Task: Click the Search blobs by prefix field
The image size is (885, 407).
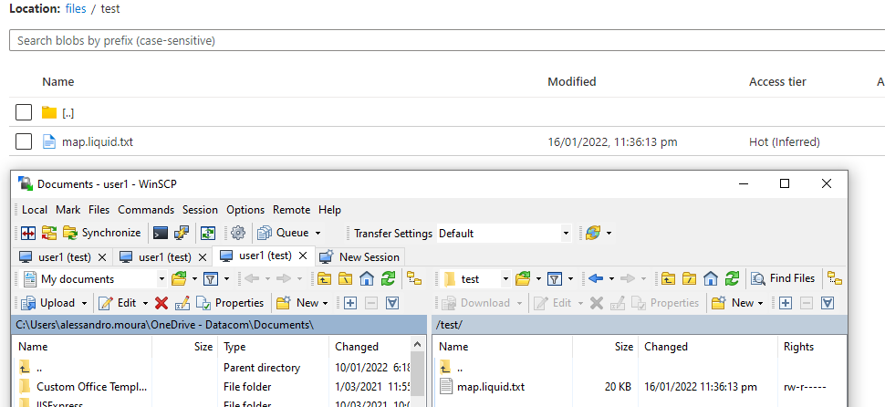Action: (x=447, y=41)
